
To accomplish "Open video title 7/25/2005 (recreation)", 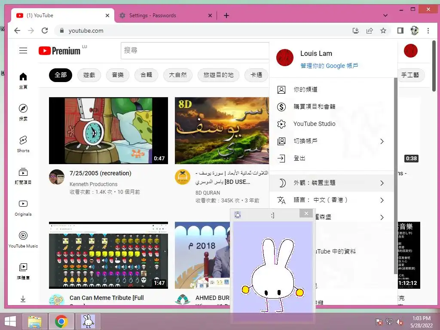I will click(x=101, y=173).
